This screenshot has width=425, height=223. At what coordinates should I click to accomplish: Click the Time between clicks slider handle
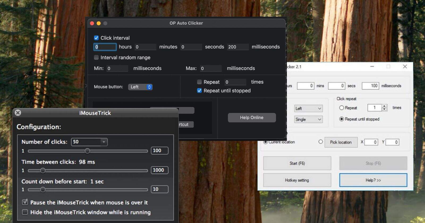tap(43, 170)
